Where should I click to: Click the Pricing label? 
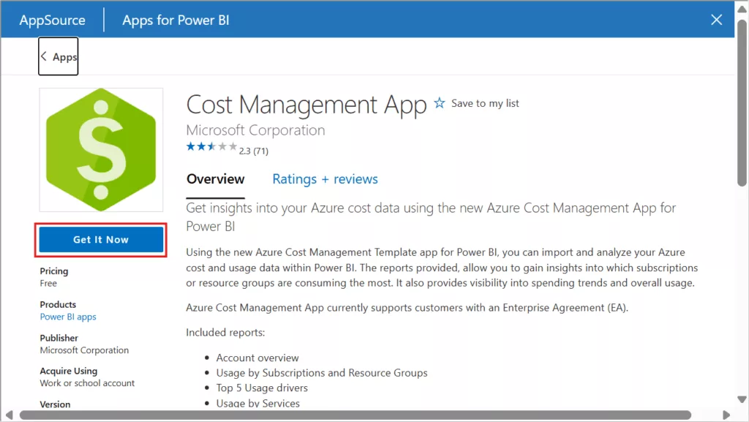point(54,271)
